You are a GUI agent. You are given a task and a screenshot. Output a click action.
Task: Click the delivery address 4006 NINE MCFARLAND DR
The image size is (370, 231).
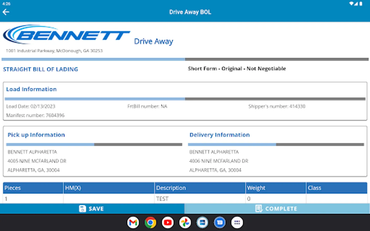(219, 161)
